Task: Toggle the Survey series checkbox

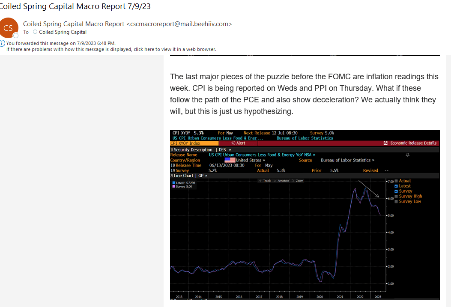Action: coord(396,191)
